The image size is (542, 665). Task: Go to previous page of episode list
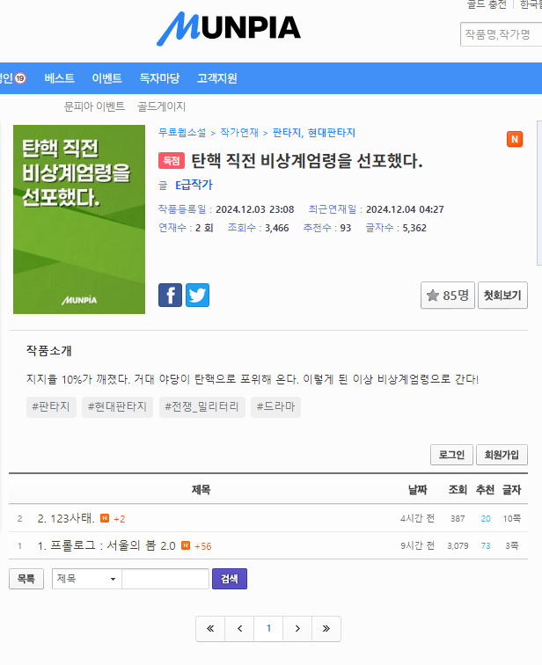(239, 629)
